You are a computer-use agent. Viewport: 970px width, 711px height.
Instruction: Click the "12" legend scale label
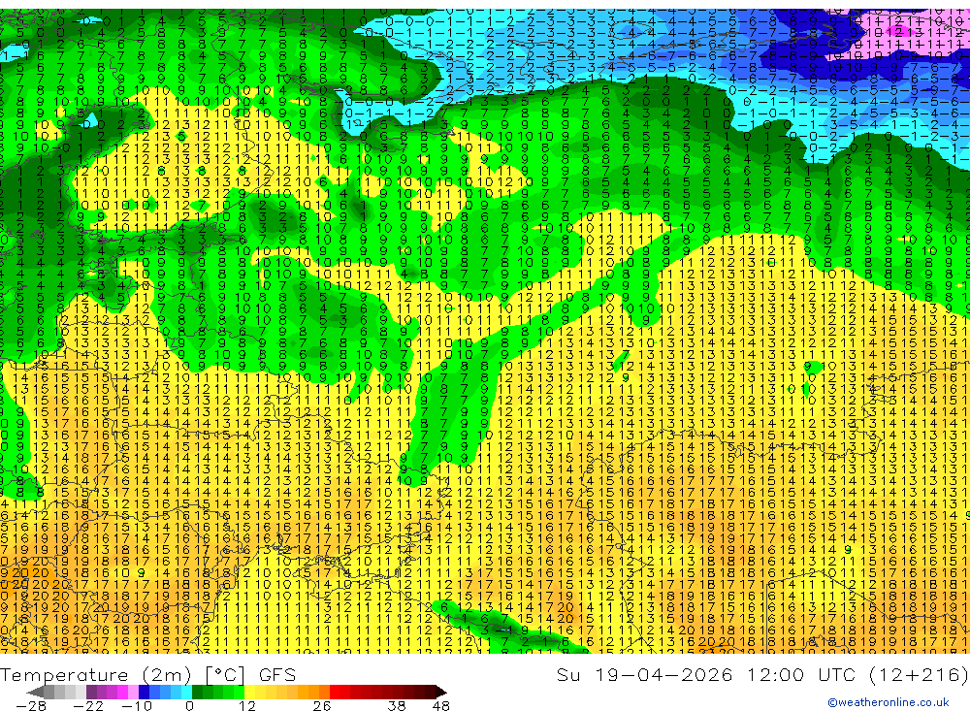pos(246,705)
